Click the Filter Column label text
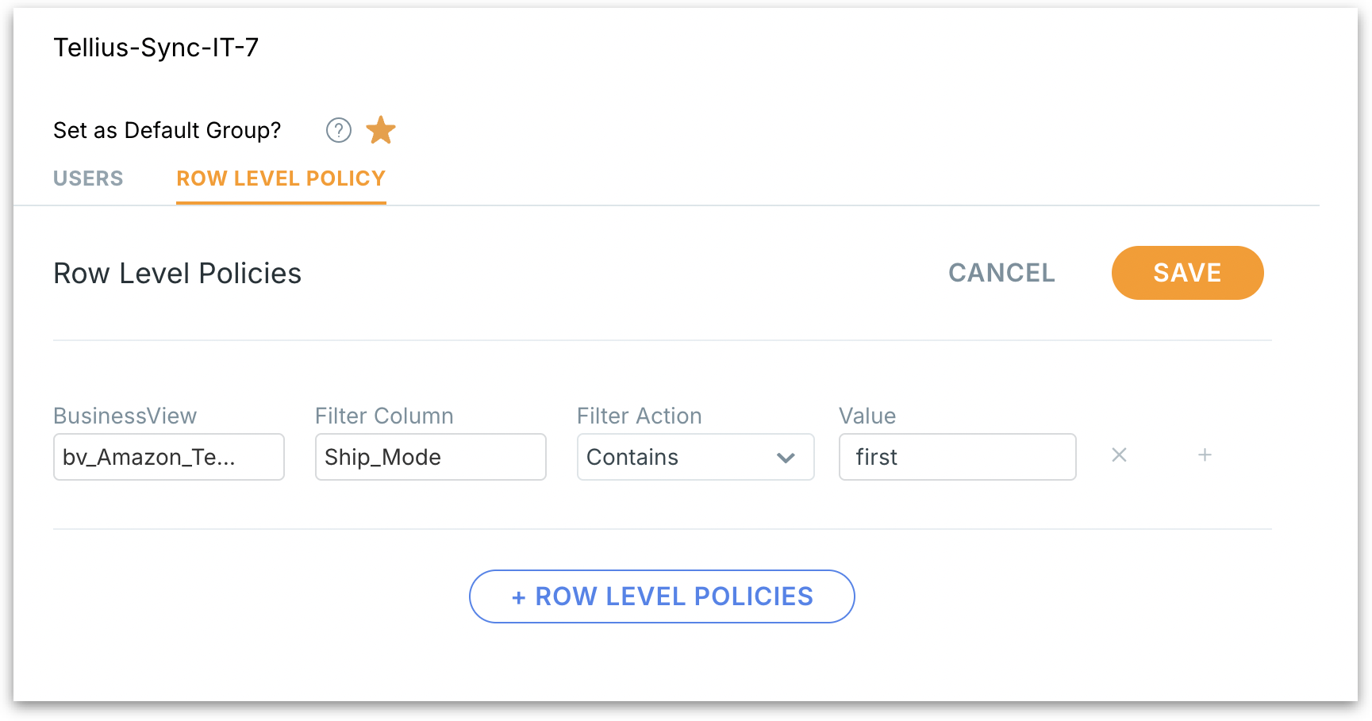 [x=384, y=416]
